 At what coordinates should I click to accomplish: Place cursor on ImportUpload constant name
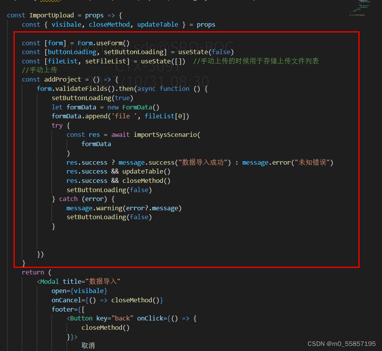[x=51, y=15]
